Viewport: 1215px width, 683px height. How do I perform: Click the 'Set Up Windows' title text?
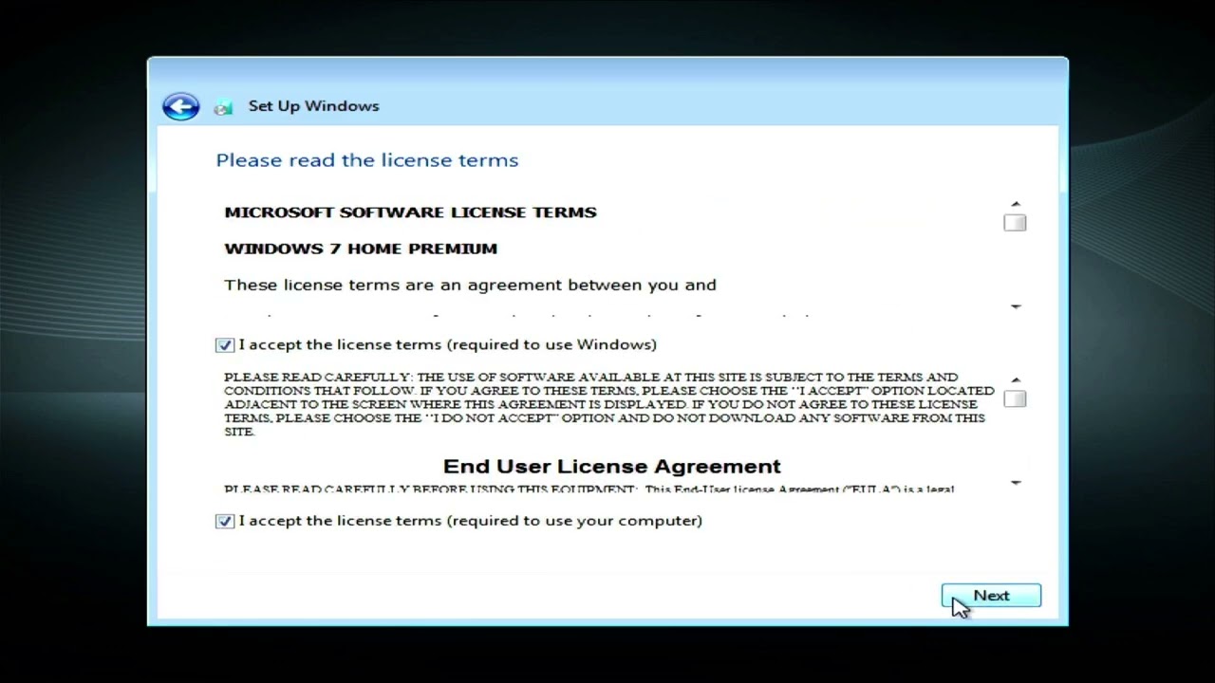tap(313, 106)
